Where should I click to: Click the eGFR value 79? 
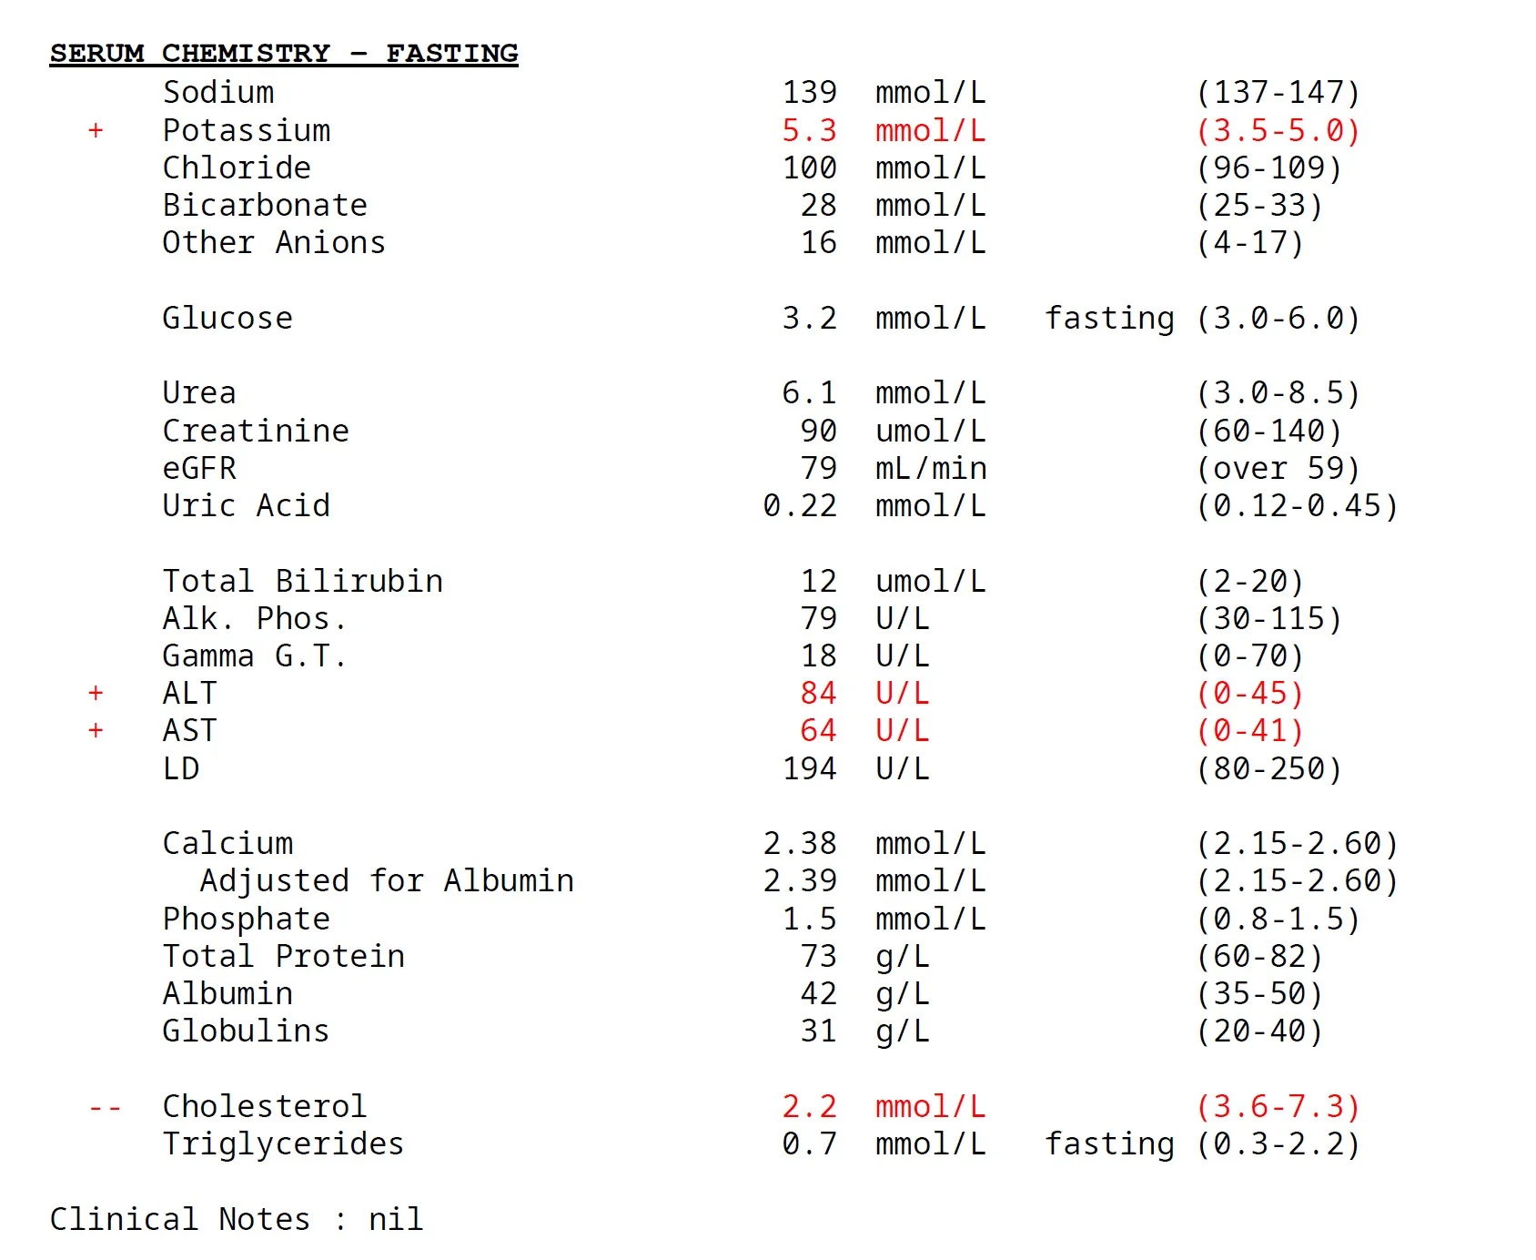coord(818,469)
